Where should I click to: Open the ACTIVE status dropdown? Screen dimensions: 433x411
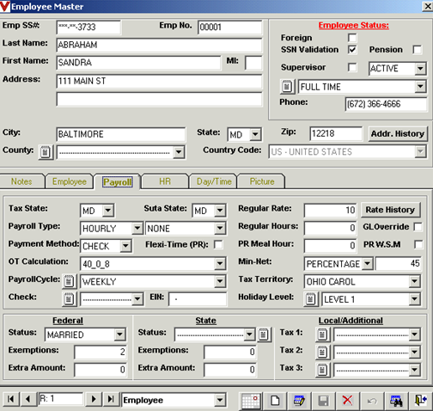(420, 69)
